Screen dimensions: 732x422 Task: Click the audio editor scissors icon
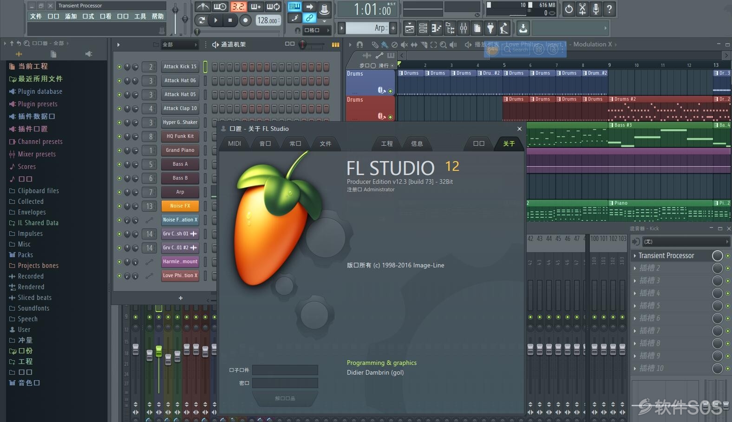(582, 9)
